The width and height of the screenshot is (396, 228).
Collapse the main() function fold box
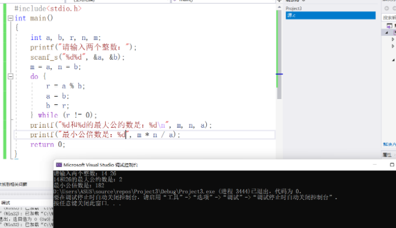click(11, 18)
